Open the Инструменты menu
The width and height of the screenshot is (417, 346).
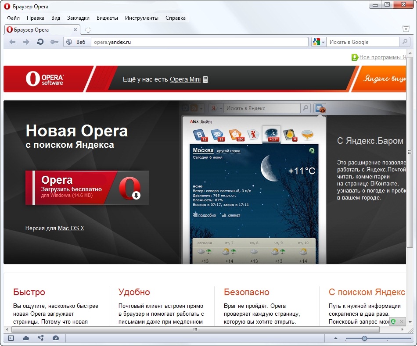(x=141, y=18)
